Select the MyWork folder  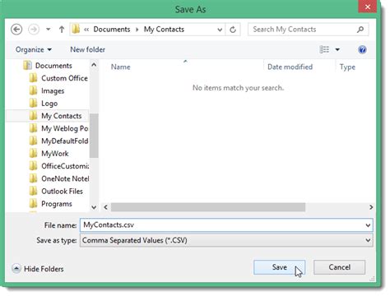point(55,154)
